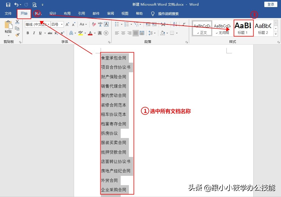The height and width of the screenshot is (197, 281).
Task: Apply the 无间隔 style
Action: 222,28
